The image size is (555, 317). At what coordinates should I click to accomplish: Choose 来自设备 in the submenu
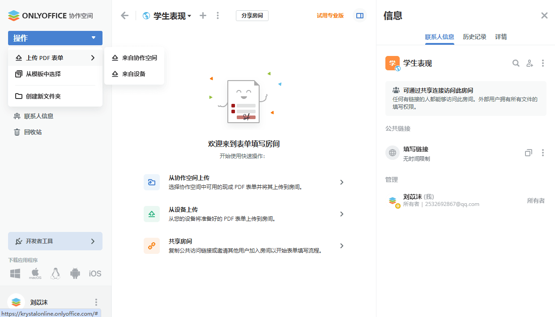point(134,74)
